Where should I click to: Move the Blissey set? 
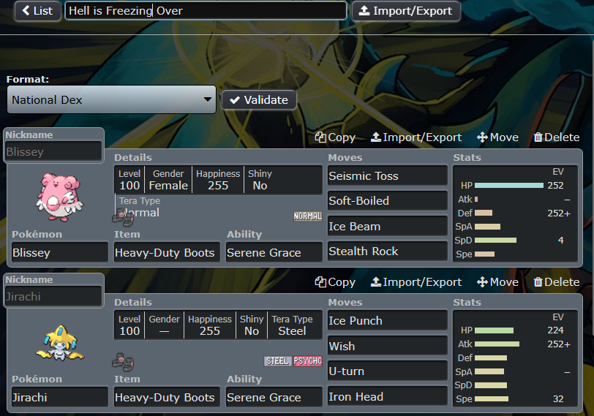point(497,137)
